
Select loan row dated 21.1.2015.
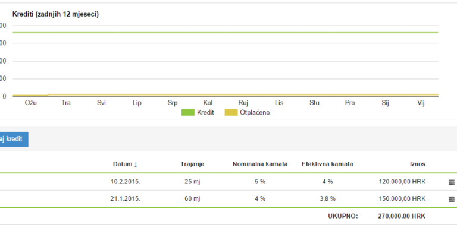coord(228,199)
